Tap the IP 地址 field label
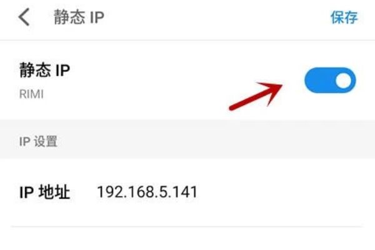 point(44,192)
